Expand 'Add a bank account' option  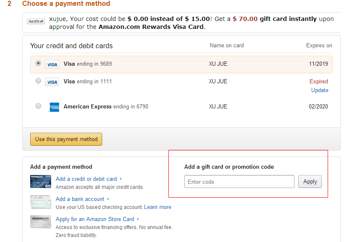[x=80, y=199]
